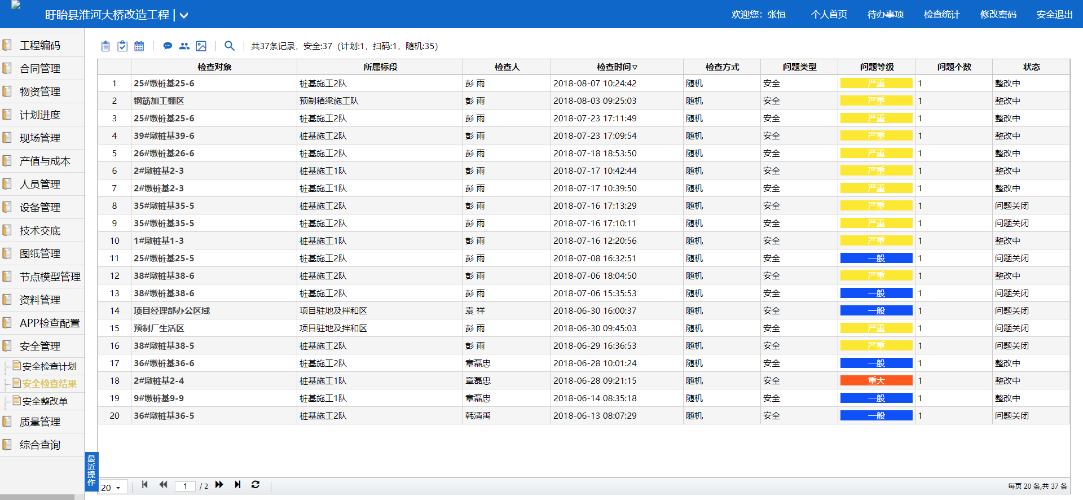The image size is (1083, 500).
Task: Click the book icon beside 合同管理
Action: pyautogui.click(x=7, y=68)
